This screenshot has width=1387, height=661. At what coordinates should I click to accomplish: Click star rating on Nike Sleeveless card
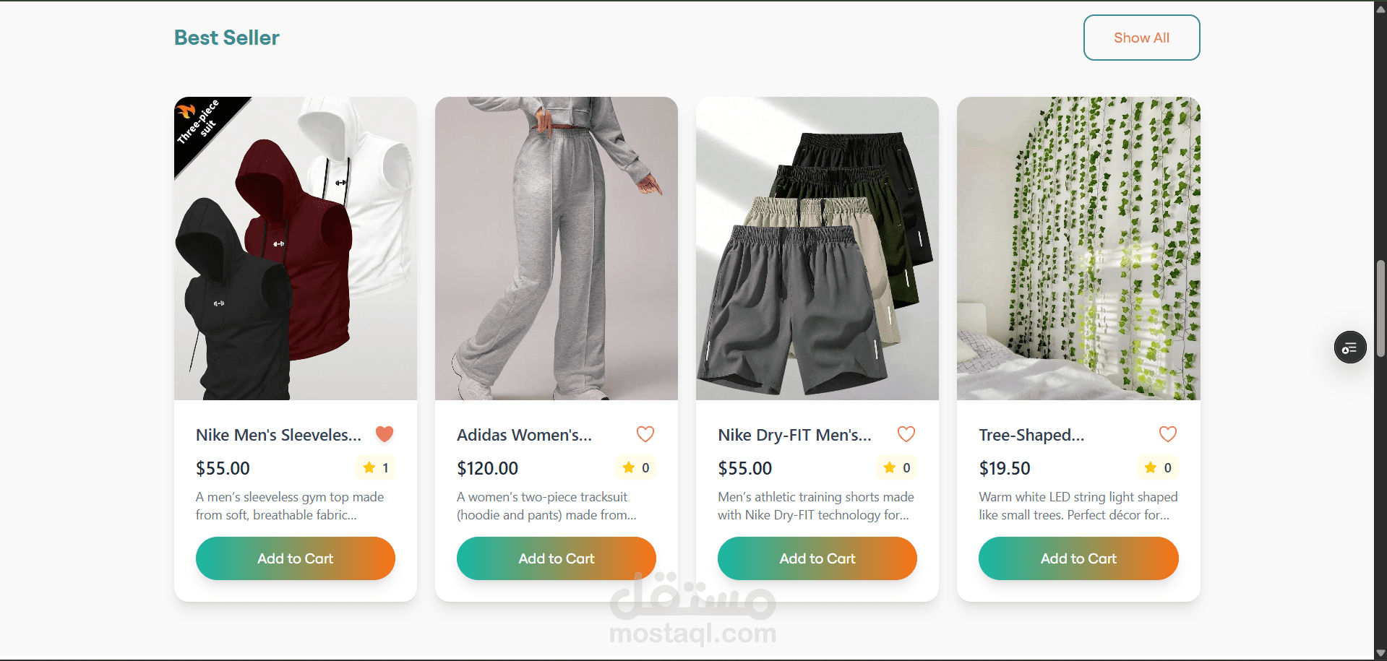[376, 467]
